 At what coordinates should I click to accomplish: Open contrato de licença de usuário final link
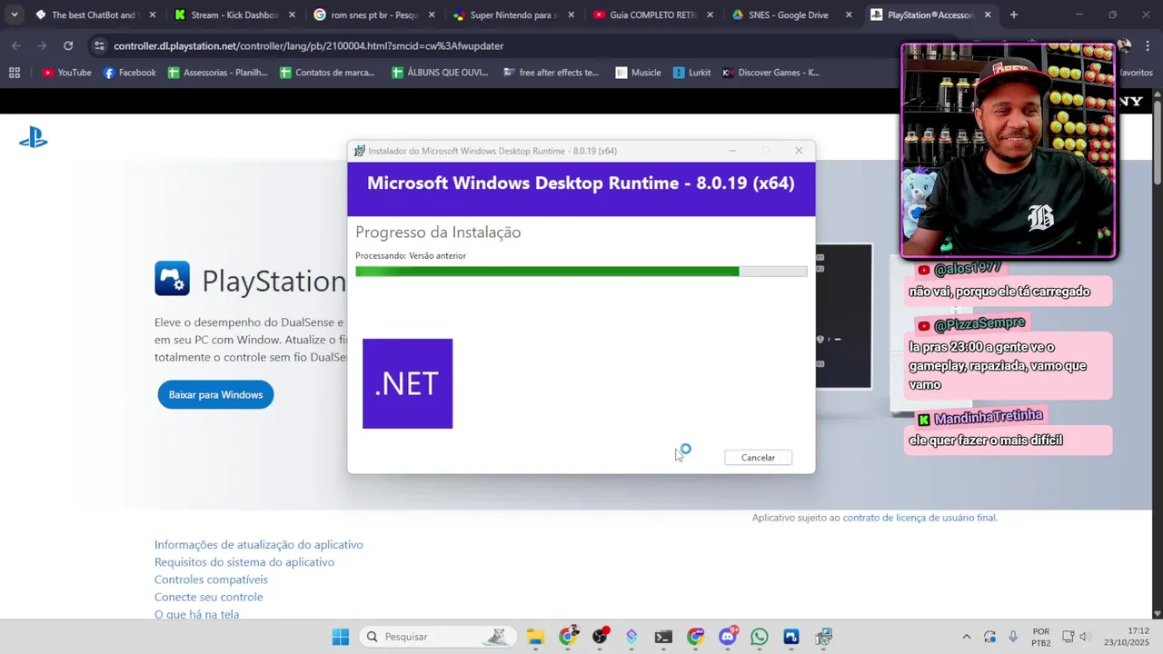click(x=919, y=518)
